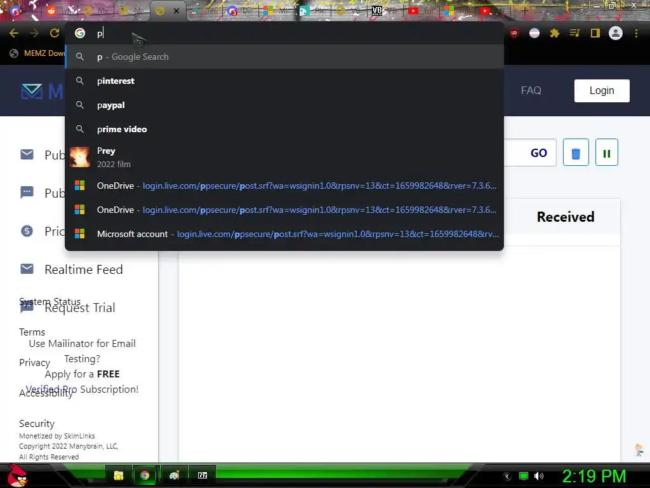Click Chrome icon in taskbar
This screenshot has width=650, height=488.
145,475
